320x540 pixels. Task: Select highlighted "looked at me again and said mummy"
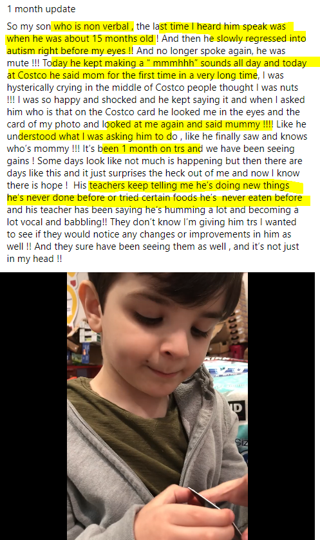[185, 124]
